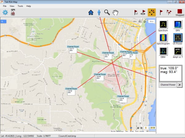
Task: Click the double red flags icon
Action: [169, 12]
